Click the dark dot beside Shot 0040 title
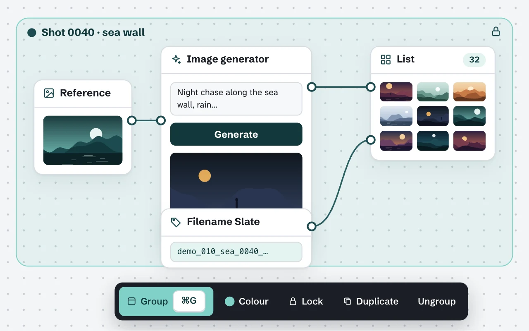 (32, 33)
